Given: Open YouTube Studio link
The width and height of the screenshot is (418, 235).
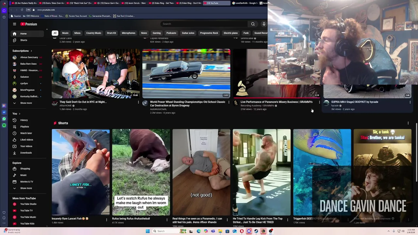Looking at the screenshot, I should (27, 204).
